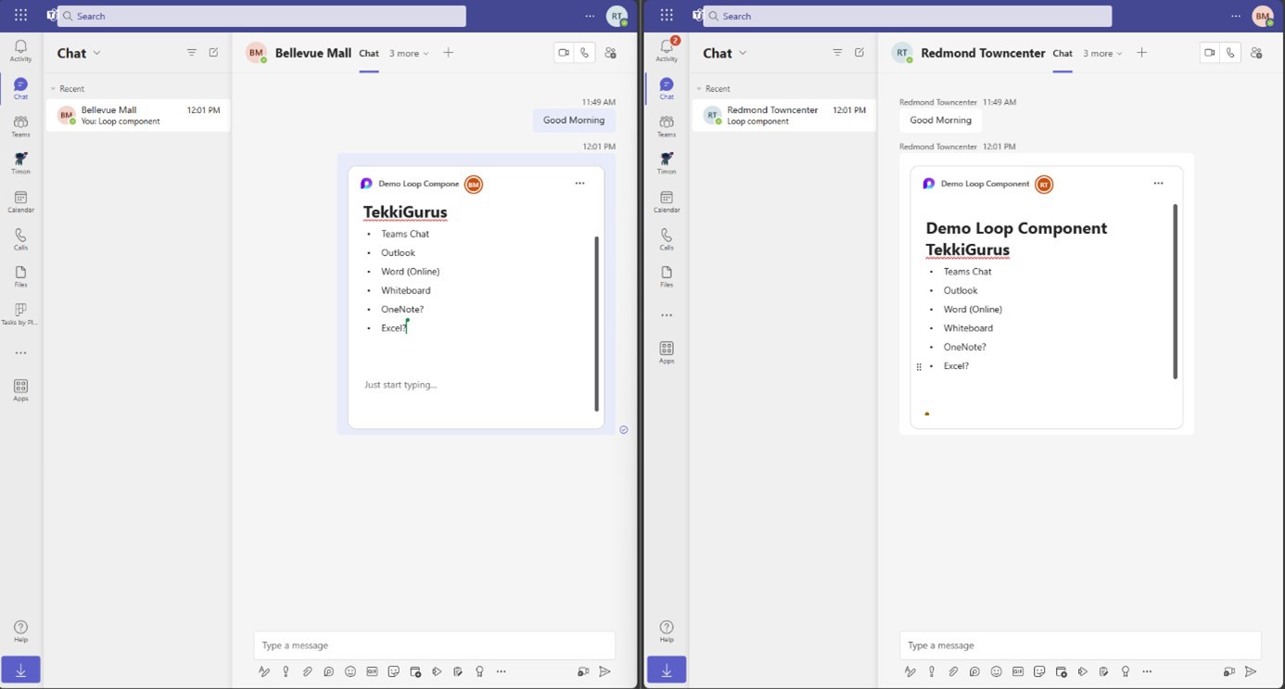Screen dimensions: 1285x689
Task: Open Timon app in right window sidebar
Action: 667,163
